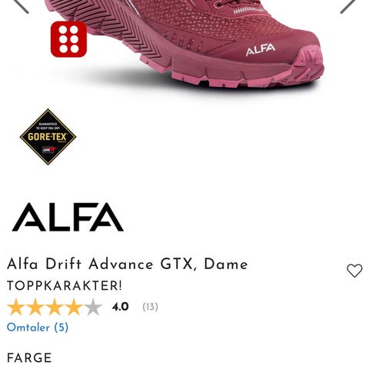Open the Omtaler (5) reviews link
Image resolution: width=369 pixels, height=369 pixels.
(x=38, y=327)
